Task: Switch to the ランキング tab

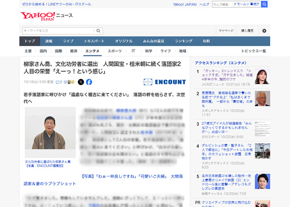Action: click(183, 41)
